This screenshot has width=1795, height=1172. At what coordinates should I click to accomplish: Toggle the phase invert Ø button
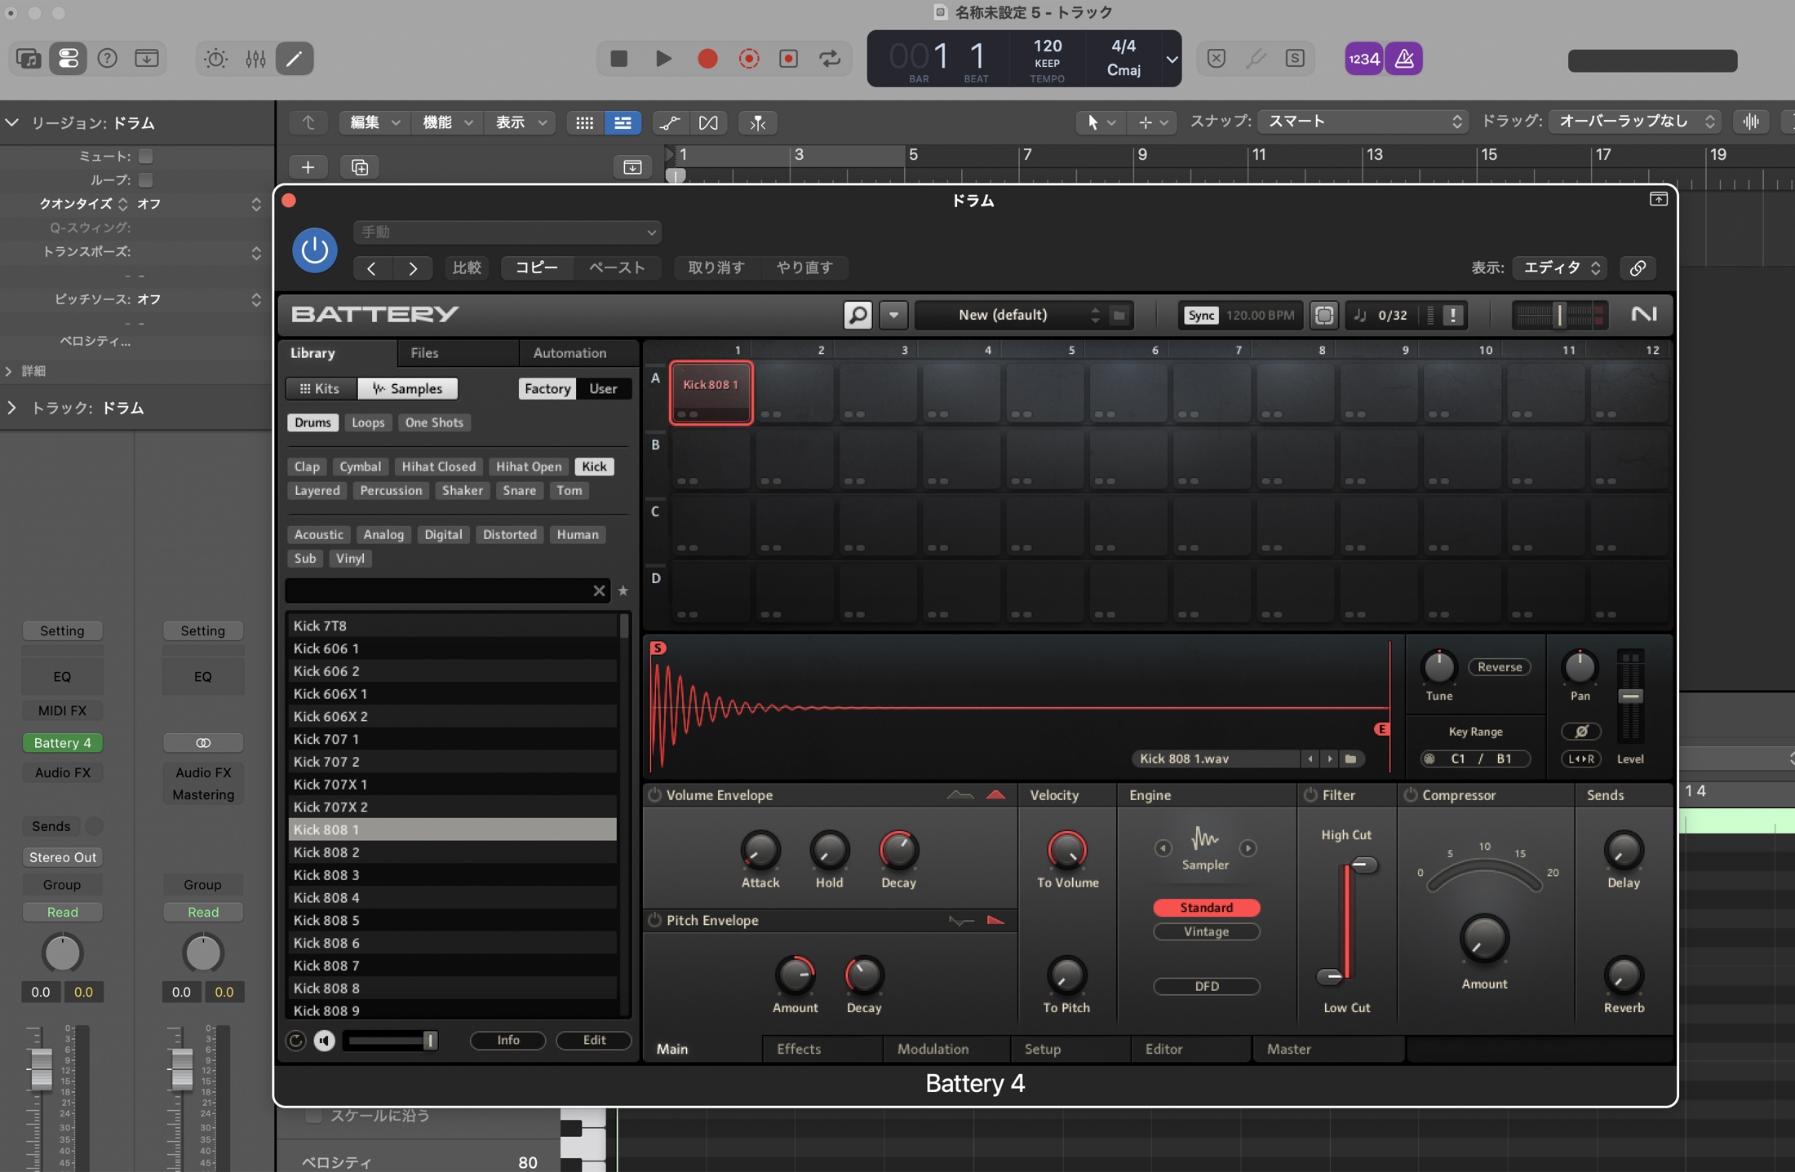point(1580,731)
